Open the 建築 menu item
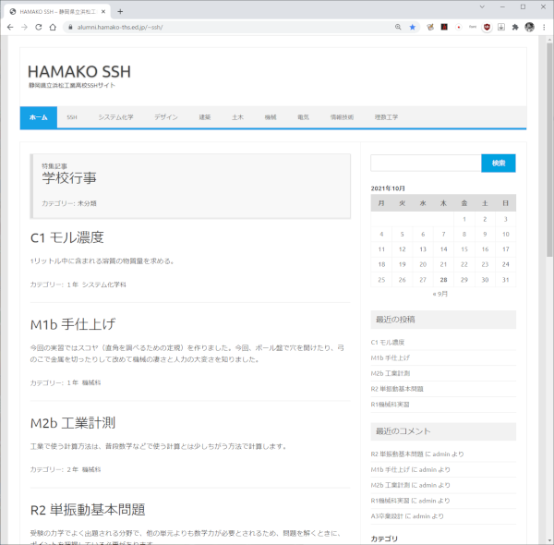This screenshot has height=545, width=554. click(205, 117)
